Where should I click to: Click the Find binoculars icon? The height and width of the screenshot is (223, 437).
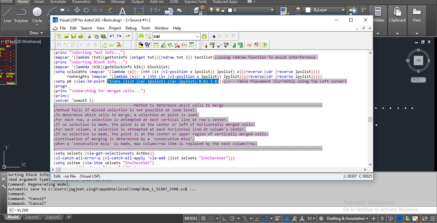click(141, 36)
